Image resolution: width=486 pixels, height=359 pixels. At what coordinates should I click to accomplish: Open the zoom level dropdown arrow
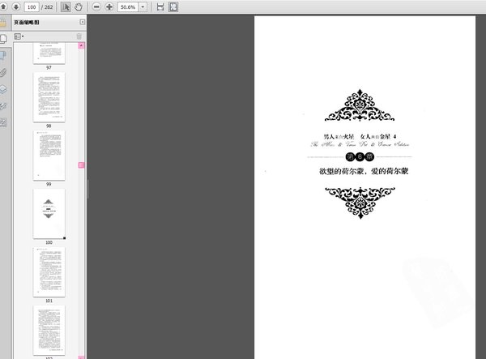click(143, 6)
